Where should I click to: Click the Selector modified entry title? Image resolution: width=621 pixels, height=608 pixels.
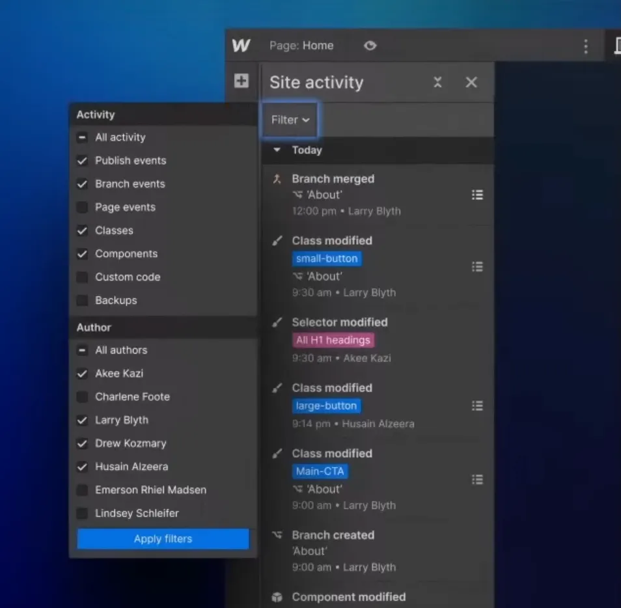340,322
